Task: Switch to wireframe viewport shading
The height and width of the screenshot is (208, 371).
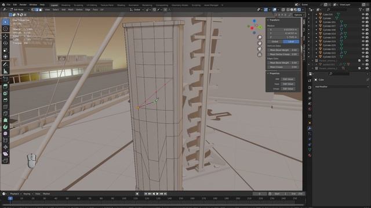Action: coord(288,10)
